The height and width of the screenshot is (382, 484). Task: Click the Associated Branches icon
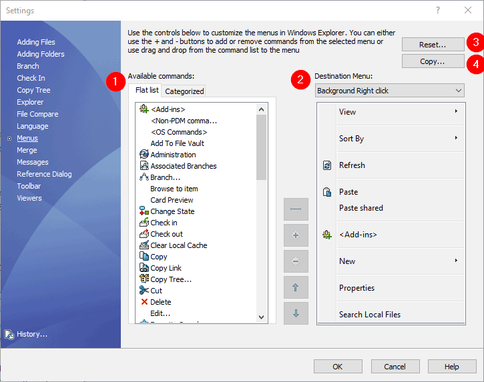144,165
